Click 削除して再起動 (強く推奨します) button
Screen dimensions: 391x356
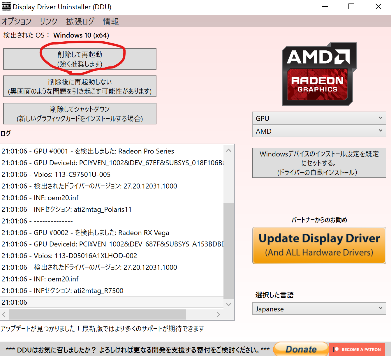click(x=80, y=59)
